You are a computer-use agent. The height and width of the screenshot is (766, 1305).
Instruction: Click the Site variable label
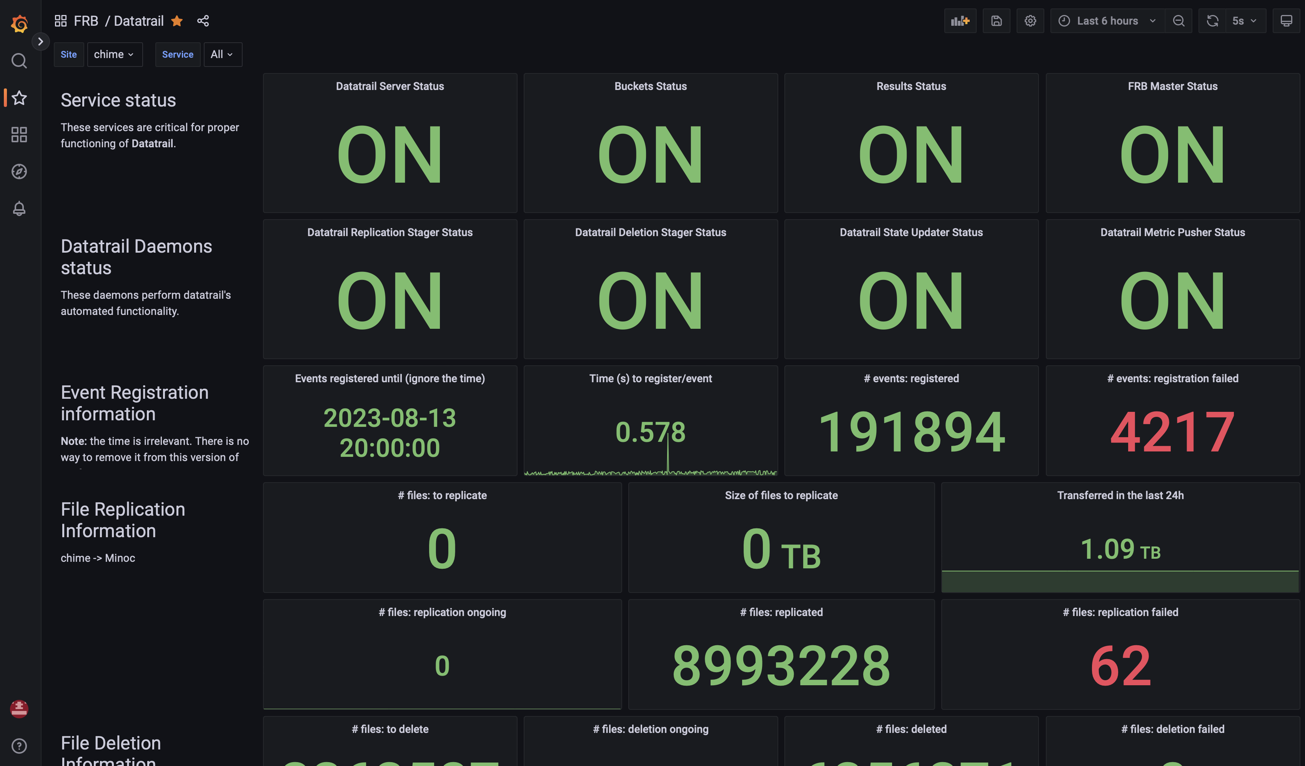pos(69,54)
